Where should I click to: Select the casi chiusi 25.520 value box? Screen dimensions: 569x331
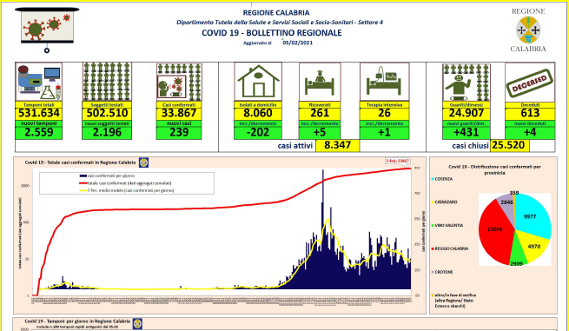[x=510, y=146]
